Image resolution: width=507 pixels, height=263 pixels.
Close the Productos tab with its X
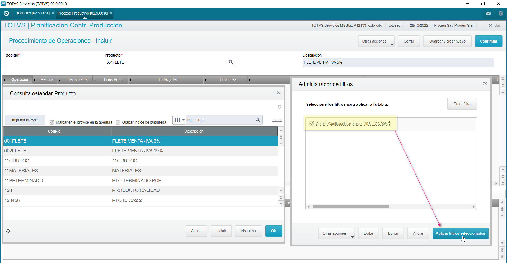click(53, 13)
